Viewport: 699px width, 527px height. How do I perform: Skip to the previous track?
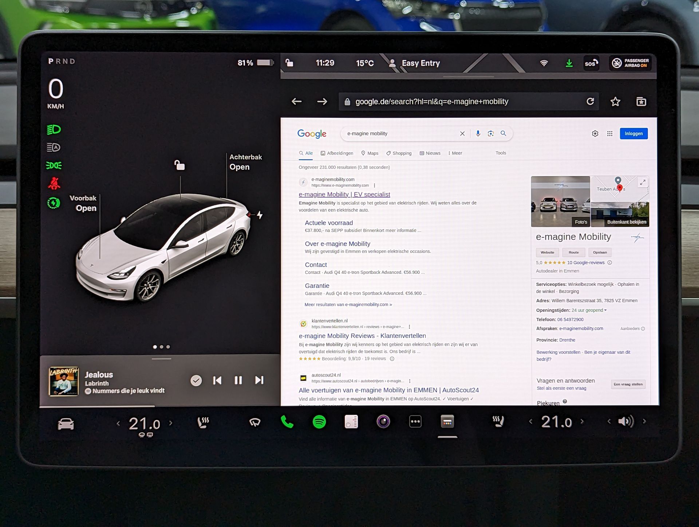tap(217, 380)
